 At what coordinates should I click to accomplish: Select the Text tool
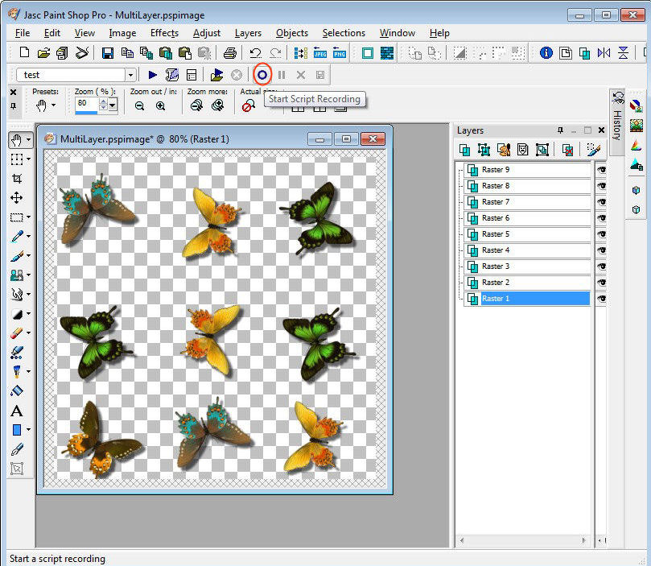click(16, 411)
